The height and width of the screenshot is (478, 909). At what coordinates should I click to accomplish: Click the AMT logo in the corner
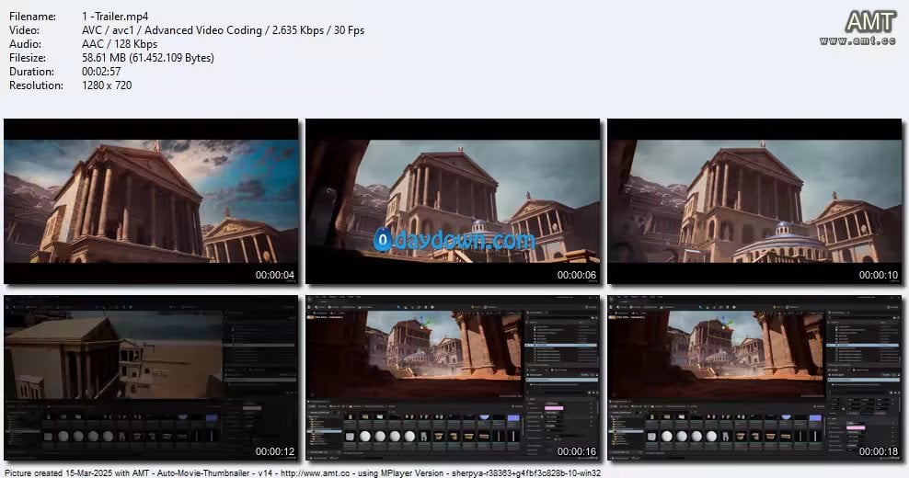click(x=870, y=22)
